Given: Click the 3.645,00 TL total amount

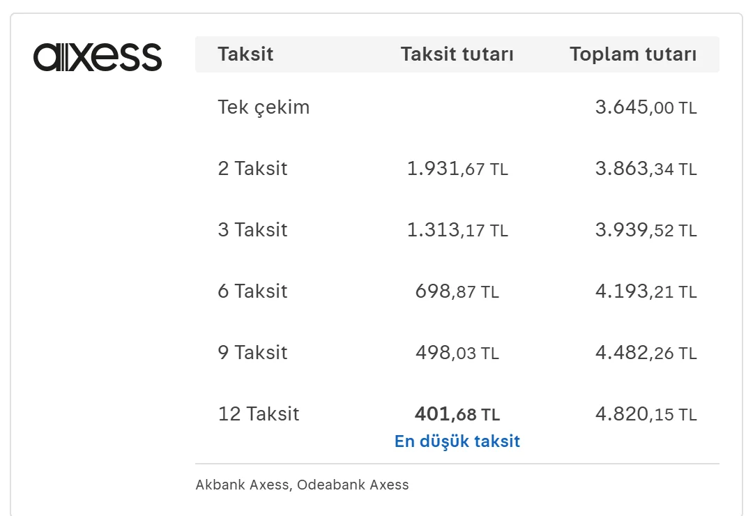Looking at the screenshot, I should click(646, 107).
